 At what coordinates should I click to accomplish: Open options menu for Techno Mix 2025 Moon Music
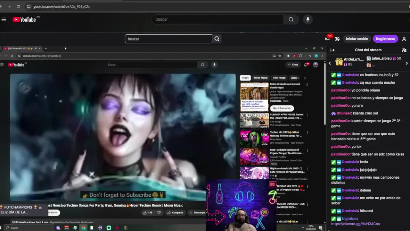click(x=307, y=133)
